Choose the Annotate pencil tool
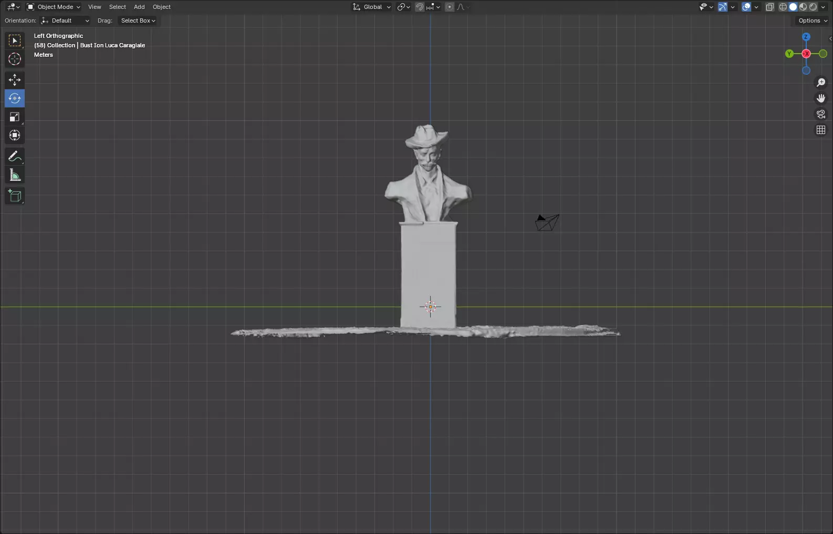The width and height of the screenshot is (833, 534). [15, 156]
